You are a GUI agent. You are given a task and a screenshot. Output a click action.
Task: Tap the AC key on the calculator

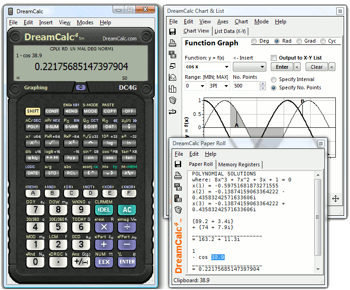[127, 210]
